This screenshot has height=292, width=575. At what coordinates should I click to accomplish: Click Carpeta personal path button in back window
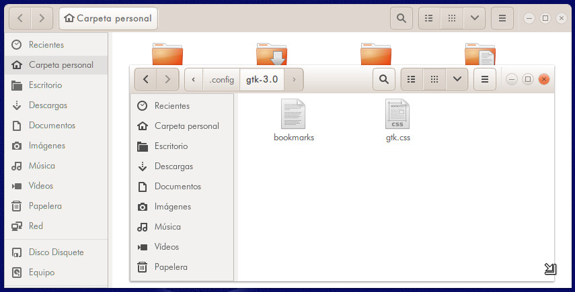point(108,18)
